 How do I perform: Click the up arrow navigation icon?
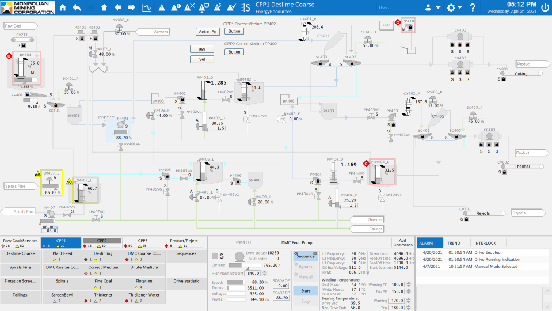104,7
